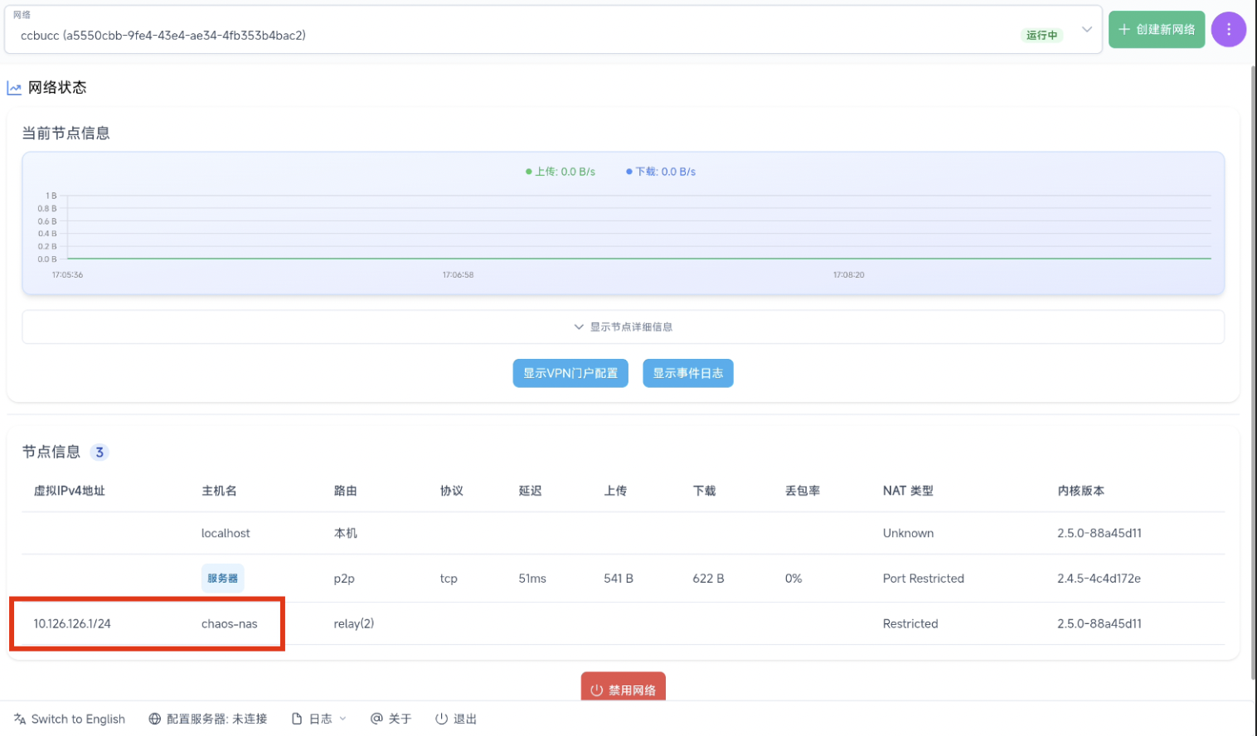1257x736 pixels.
Task: Click the plus icon in 创建新网络
Action: pyautogui.click(x=1124, y=30)
